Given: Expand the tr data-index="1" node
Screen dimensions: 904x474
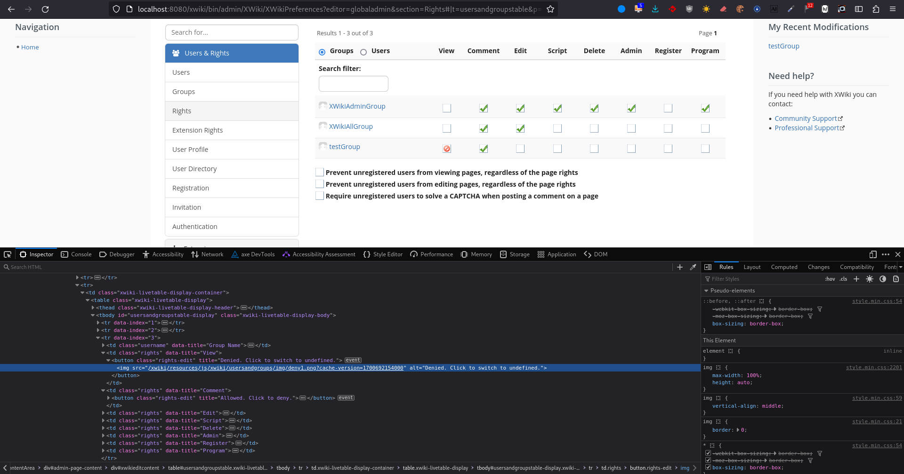Looking at the screenshot, I should (98, 323).
